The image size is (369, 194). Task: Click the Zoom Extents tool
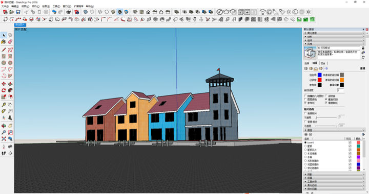(x=4, y=139)
